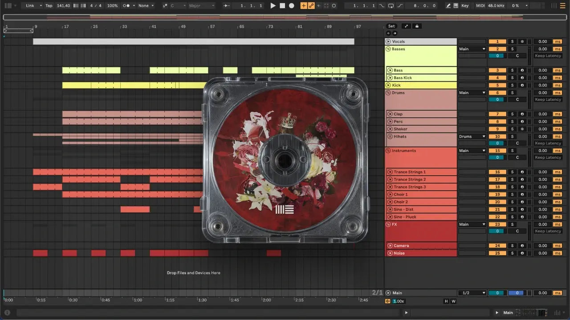
Task: Click the tempo-follow icon beside 1.00x
Action: point(388,301)
